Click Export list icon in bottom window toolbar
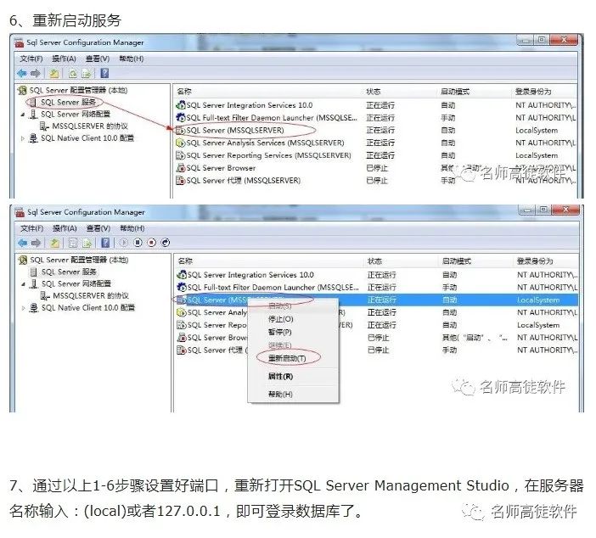The width and height of the screenshot is (596, 538). [x=87, y=243]
